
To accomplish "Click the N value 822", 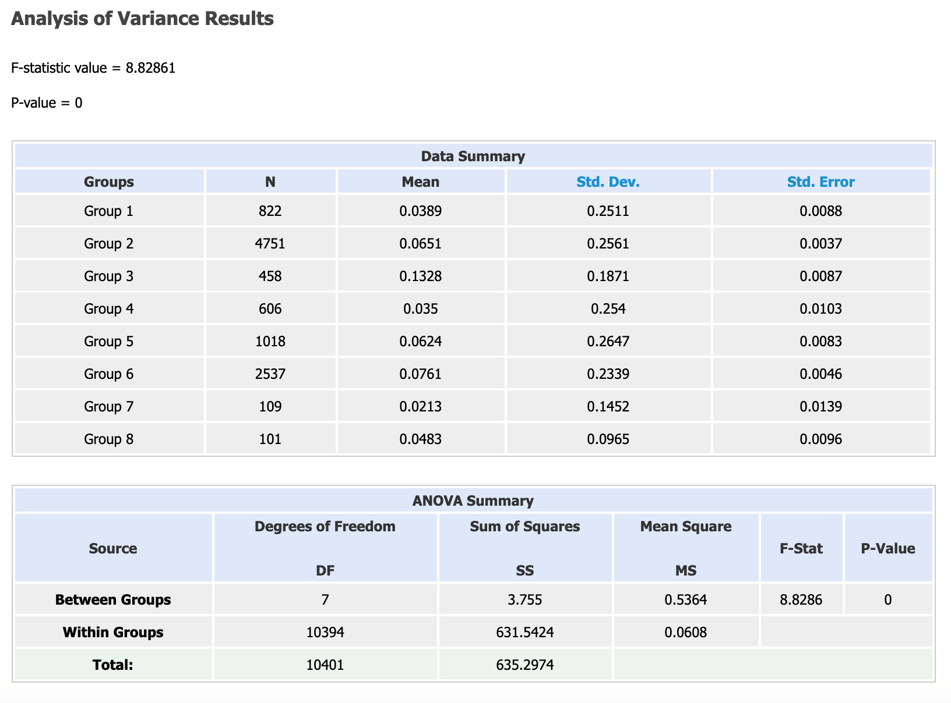I will [270, 211].
